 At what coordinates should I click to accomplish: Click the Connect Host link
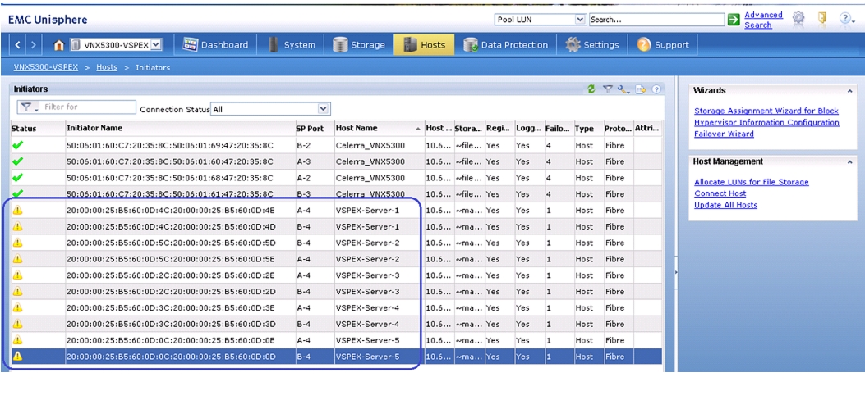pos(720,193)
